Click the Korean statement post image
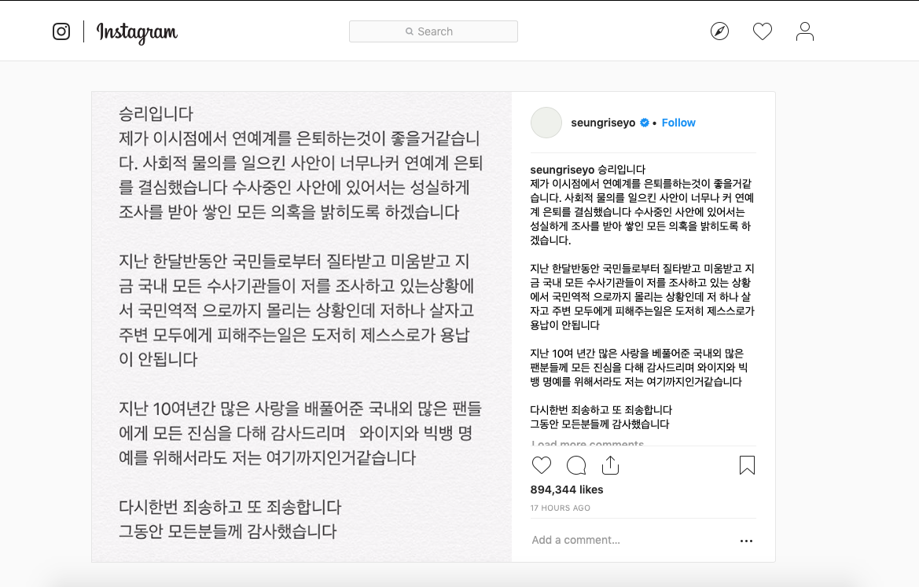Image resolution: width=919 pixels, height=587 pixels. pos(301,327)
